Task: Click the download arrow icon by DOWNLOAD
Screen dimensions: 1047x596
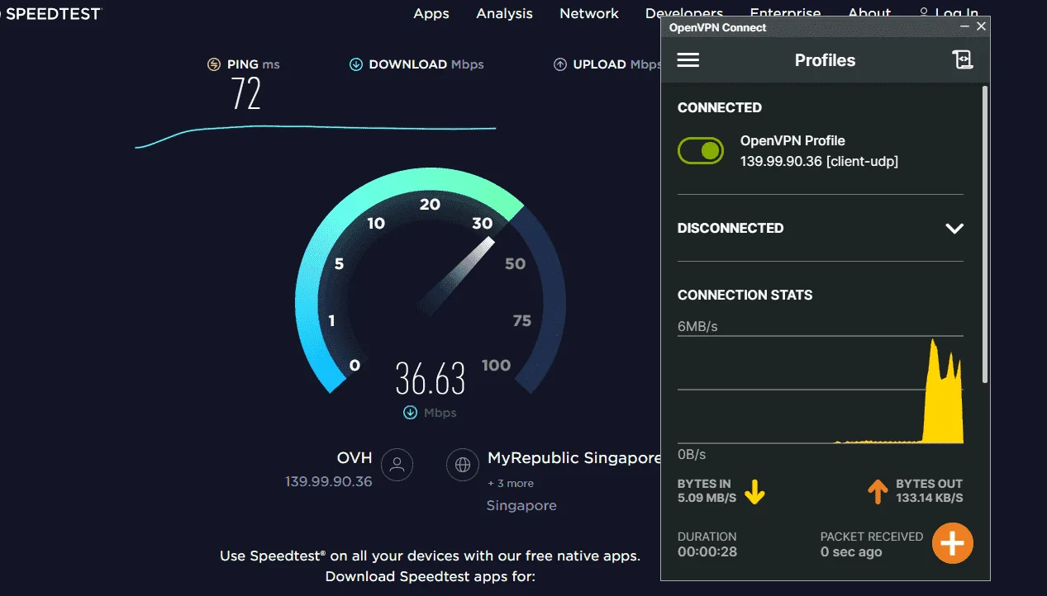Action: [x=356, y=64]
